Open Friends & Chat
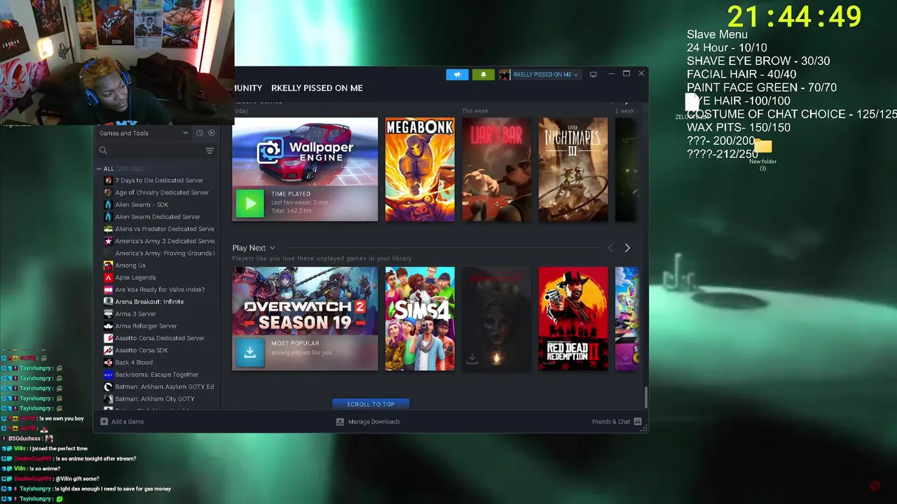 click(x=611, y=422)
